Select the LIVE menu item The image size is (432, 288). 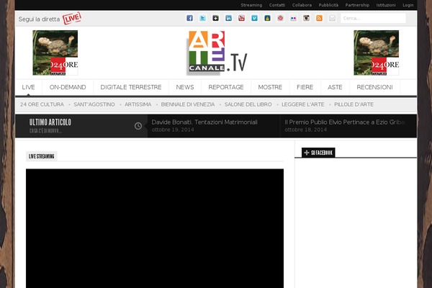[28, 87]
